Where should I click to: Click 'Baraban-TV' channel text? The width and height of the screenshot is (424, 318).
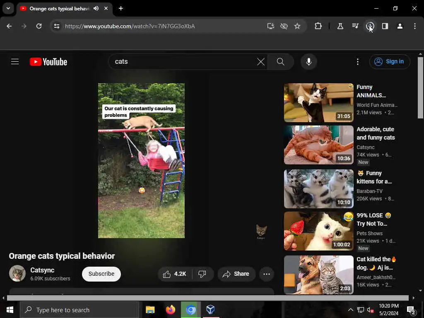(x=369, y=191)
